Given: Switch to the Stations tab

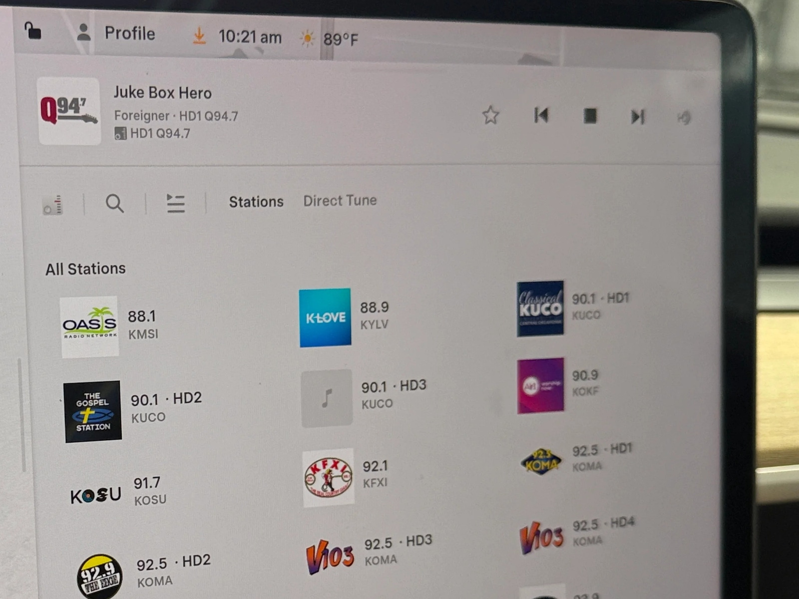Looking at the screenshot, I should coord(256,202).
